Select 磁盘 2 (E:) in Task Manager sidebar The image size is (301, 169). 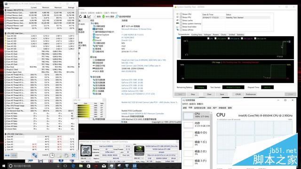197,153
